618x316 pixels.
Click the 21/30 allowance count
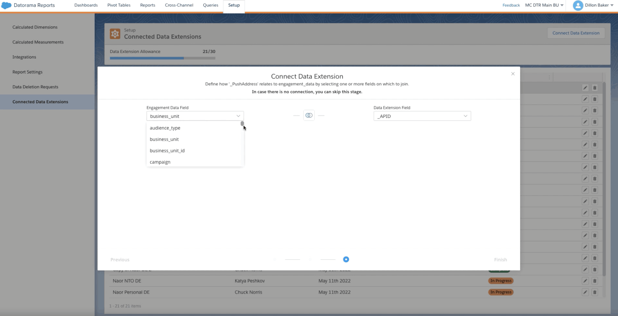[x=209, y=51]
